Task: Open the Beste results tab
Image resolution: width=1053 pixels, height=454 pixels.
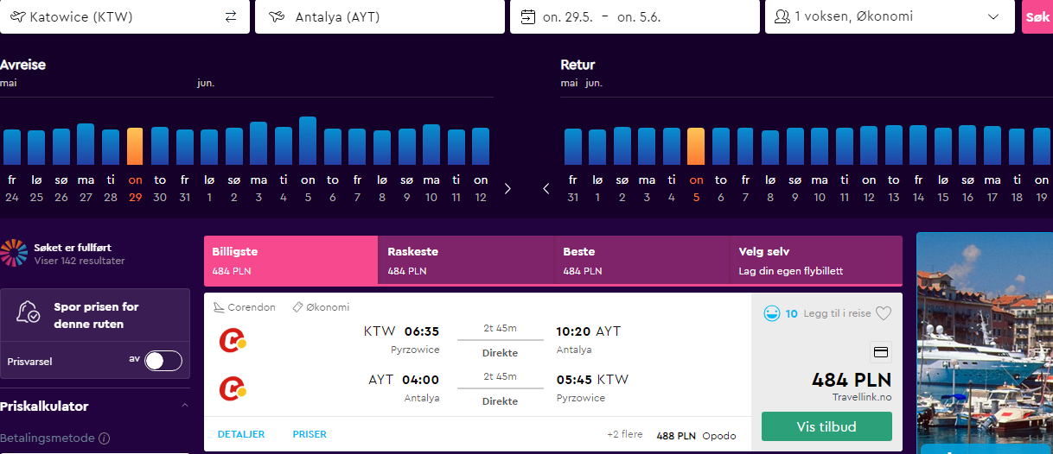Action: pyautogui.click(x=641, y=261)
